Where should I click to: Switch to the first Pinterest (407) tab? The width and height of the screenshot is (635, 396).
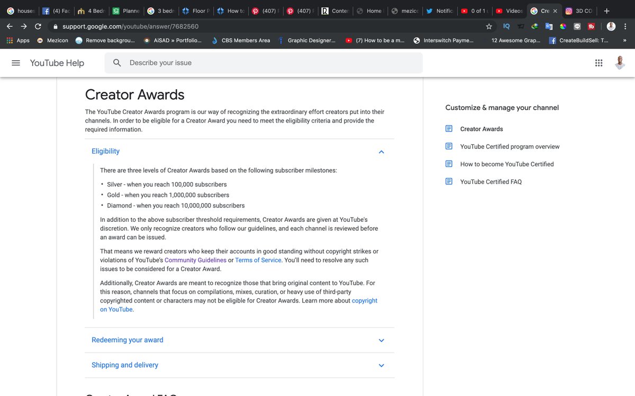(266, 11)
